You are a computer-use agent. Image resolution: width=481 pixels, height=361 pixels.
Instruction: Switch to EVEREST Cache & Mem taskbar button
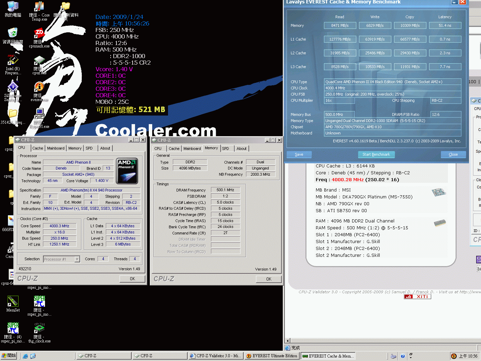(x=328, y=356)
